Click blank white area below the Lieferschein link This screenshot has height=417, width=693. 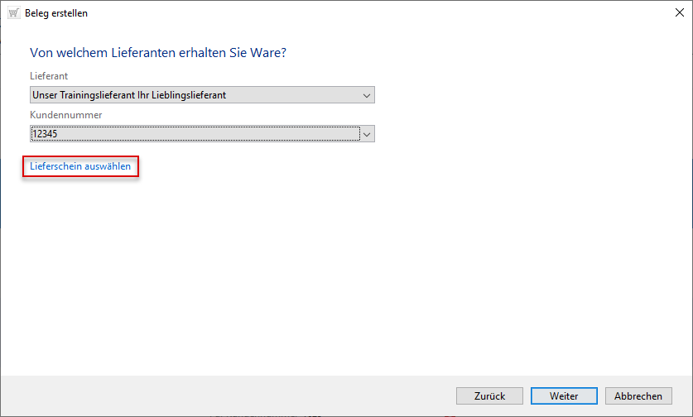pos(248,265)
